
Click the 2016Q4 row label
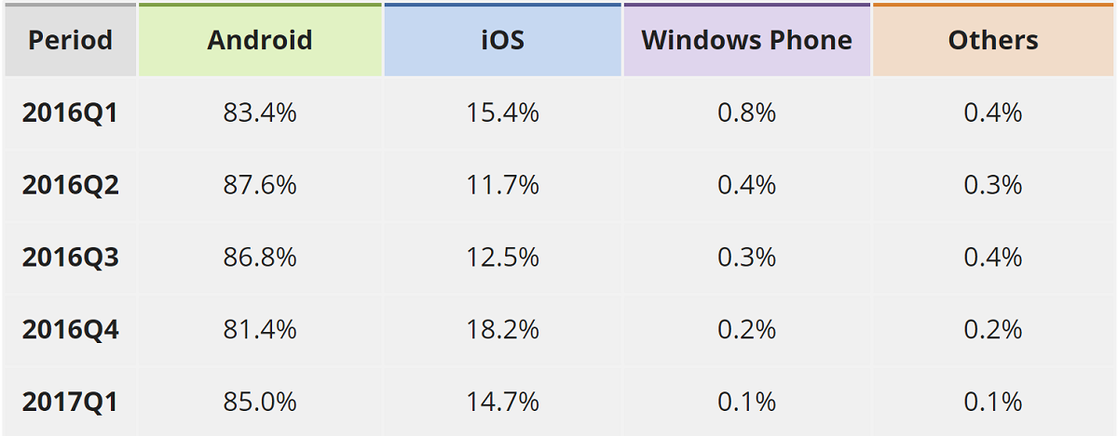[71, 330]
